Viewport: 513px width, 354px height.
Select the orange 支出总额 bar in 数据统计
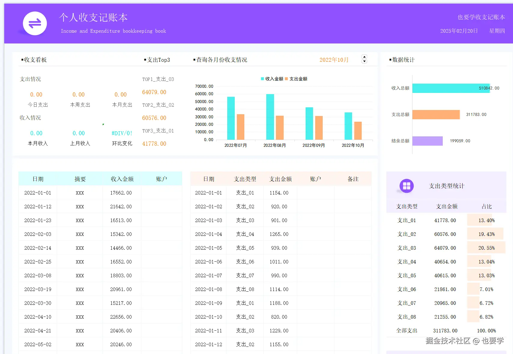coord(436,115)
